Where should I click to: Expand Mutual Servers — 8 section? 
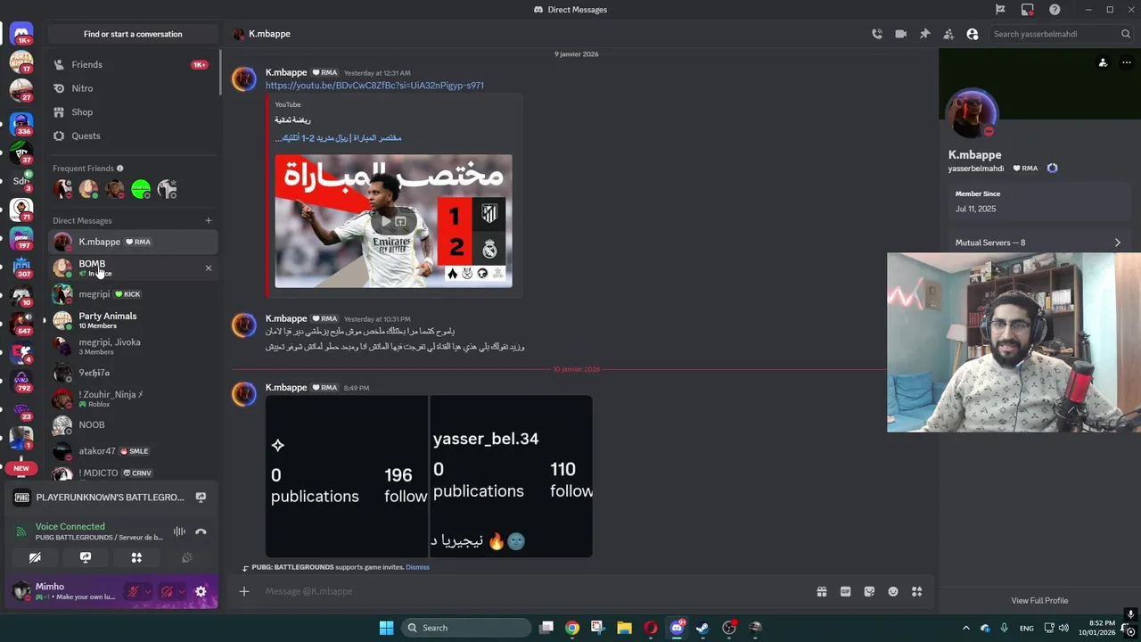tap(1038, 243)
